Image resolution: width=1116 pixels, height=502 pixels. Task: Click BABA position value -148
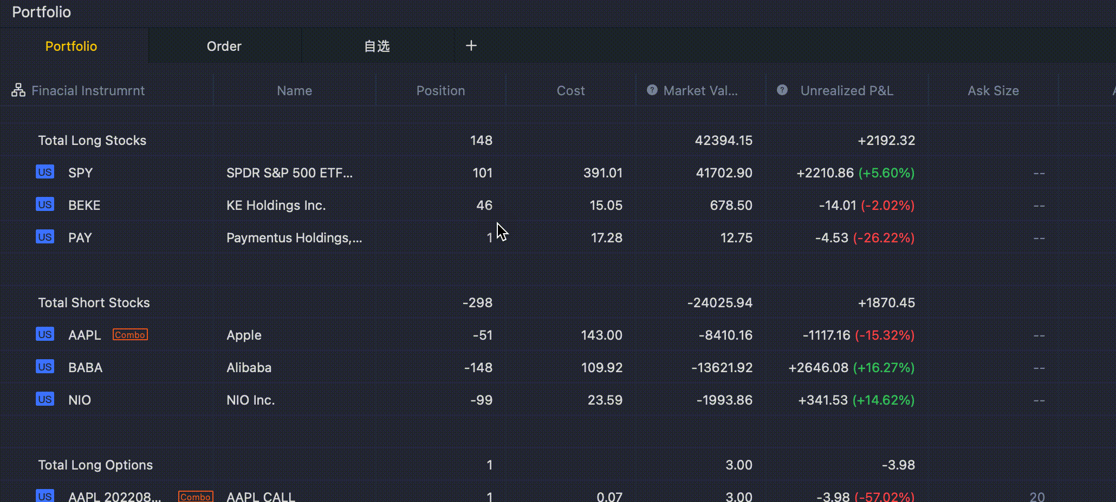click(x=478, y=367)
